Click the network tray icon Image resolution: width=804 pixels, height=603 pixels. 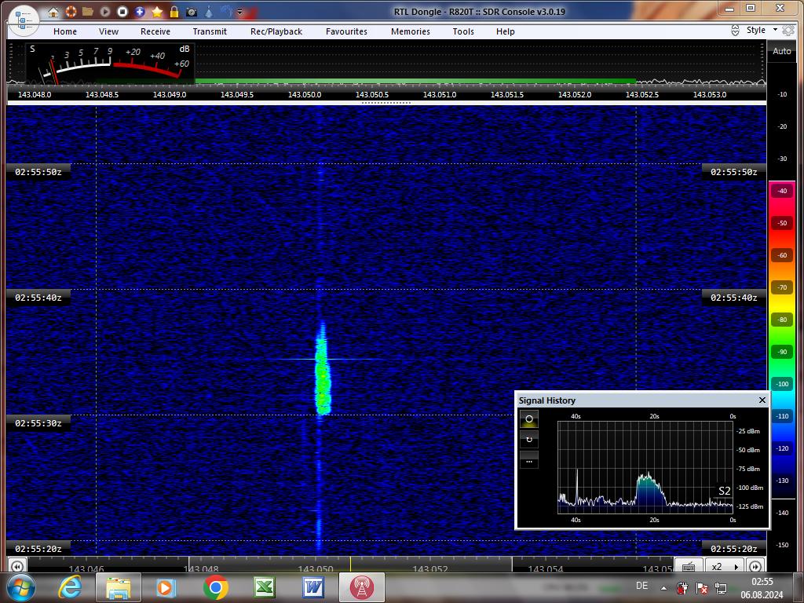(721, 587)
